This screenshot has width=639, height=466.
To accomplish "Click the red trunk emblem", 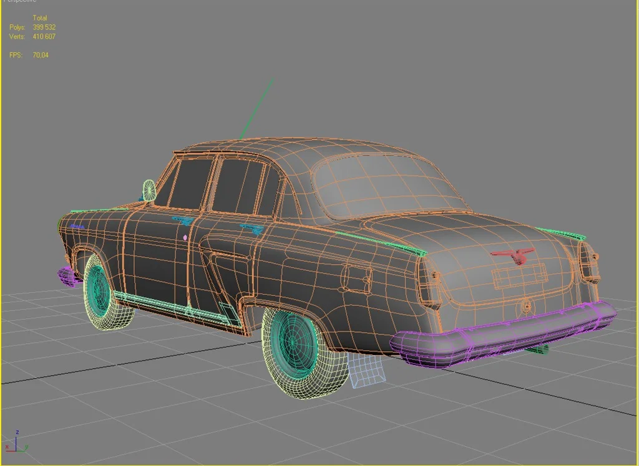I will (512, 255).
